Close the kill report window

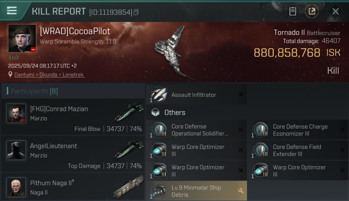click(335, 11)
